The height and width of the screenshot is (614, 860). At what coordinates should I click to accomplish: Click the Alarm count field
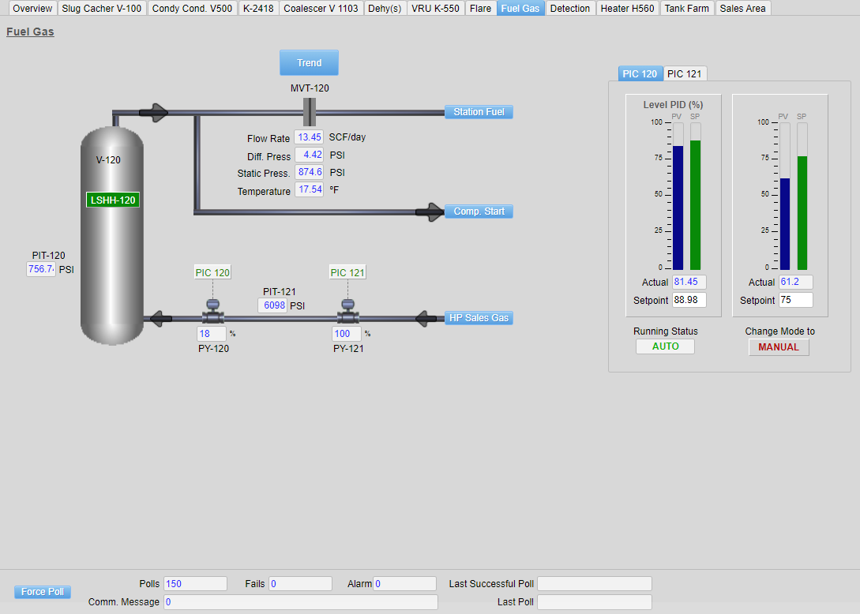point(405,584)
